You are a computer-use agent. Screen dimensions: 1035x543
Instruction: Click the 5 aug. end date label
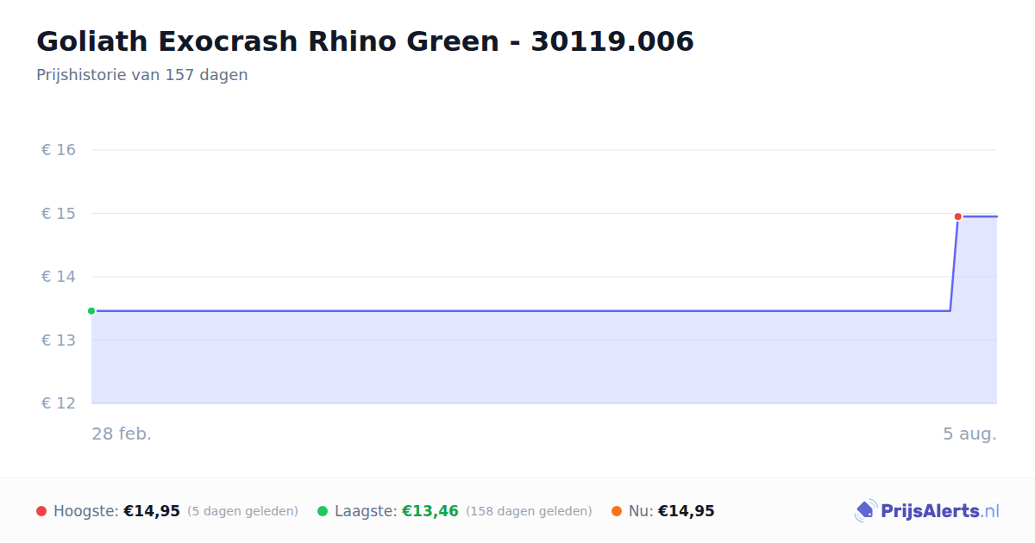(969, 434)
